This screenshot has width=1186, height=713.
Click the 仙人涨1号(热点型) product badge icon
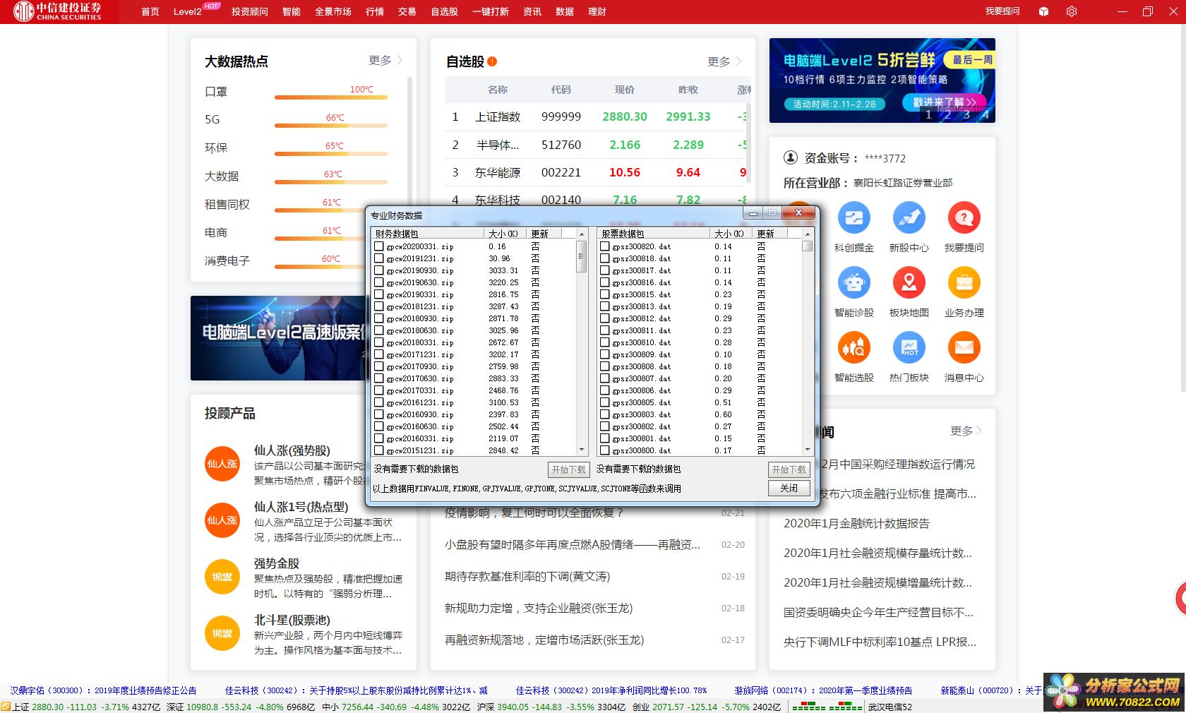pos(222,520)
